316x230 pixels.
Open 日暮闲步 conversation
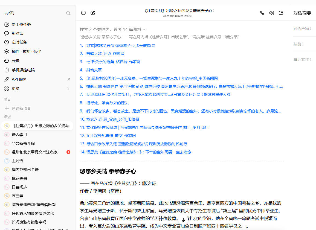click(x=37, y=187)
